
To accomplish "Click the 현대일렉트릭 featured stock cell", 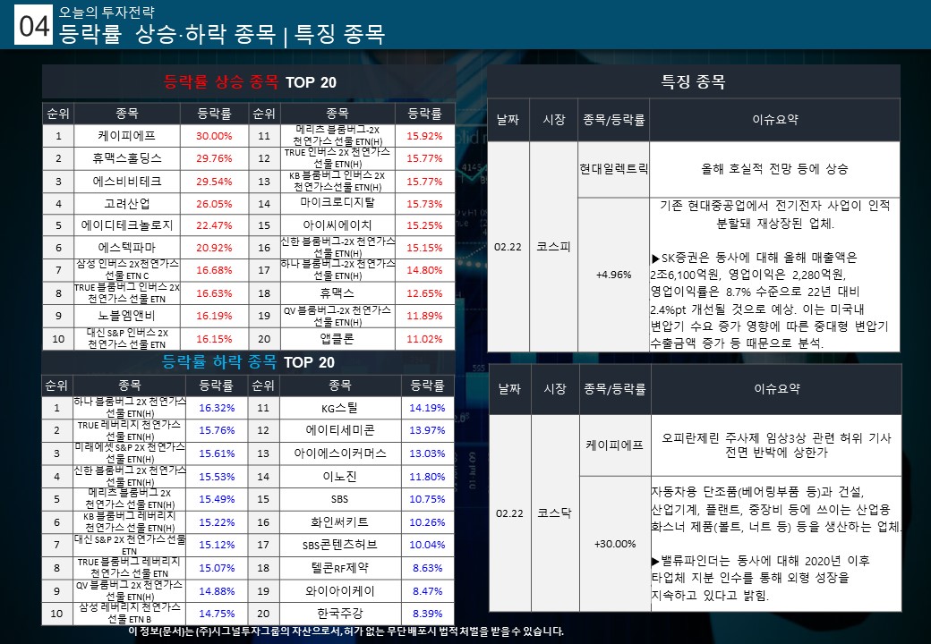I will tap(613, 169).
